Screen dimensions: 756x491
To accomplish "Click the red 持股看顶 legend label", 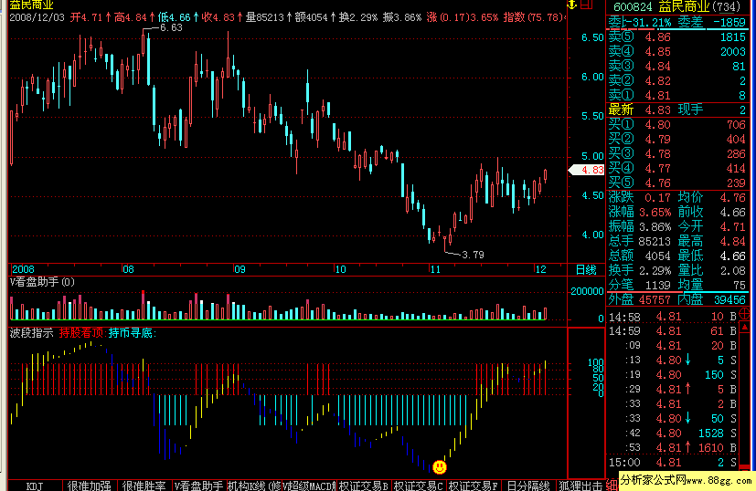I will (x=82, y=333).
